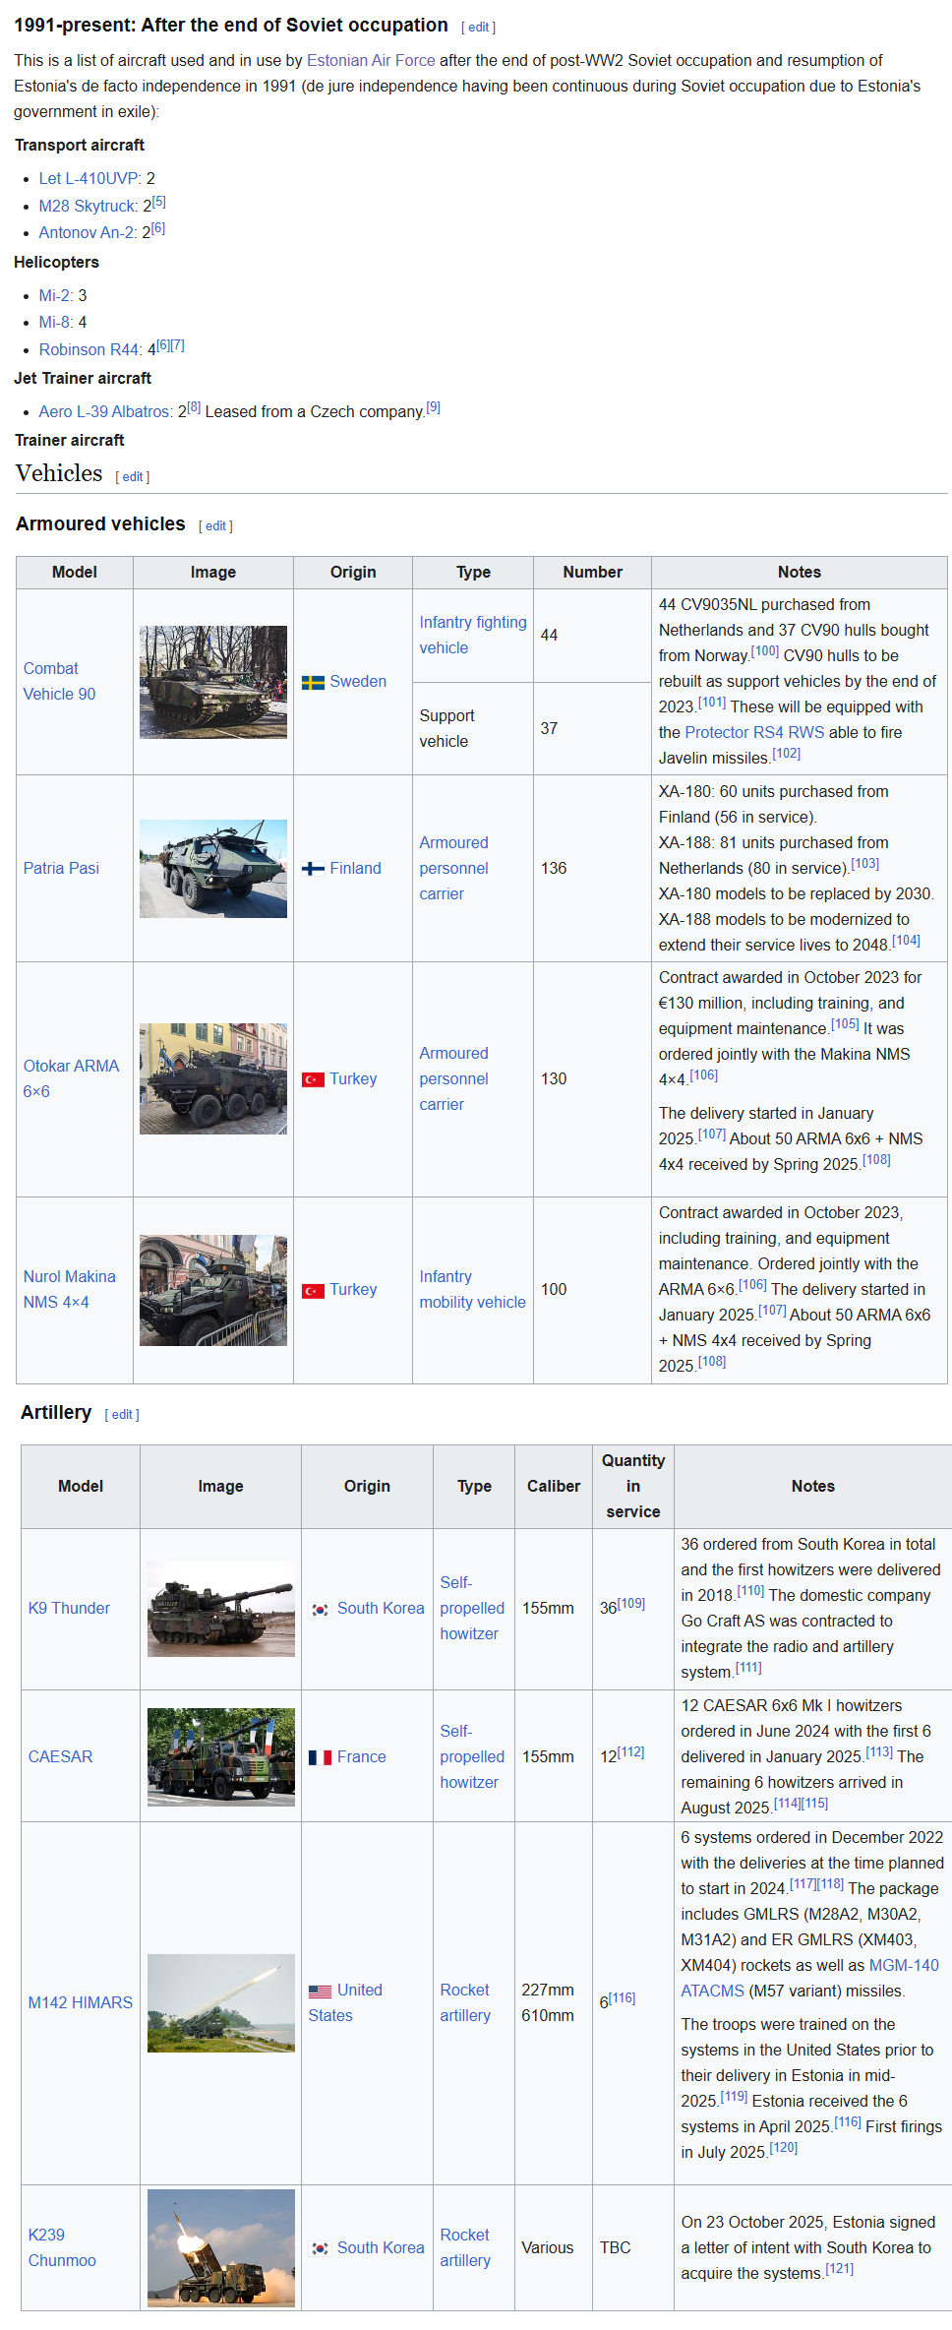Open the Mi-2 helicopter link
Image resolution: width=952 pixels, height=2330 pixels.
click(x=54, y=295)
